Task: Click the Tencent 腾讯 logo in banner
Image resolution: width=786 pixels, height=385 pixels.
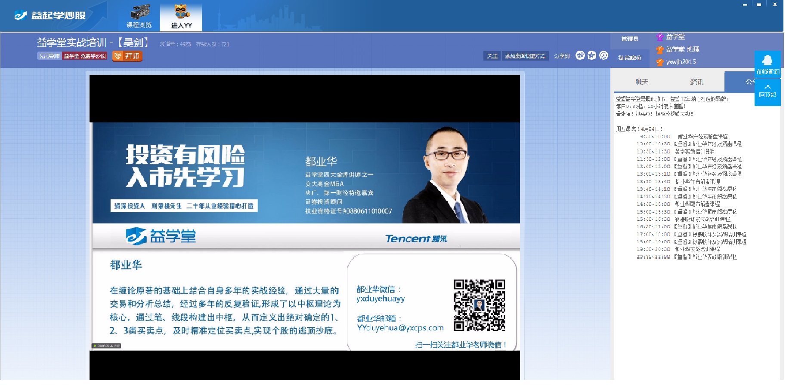Action: 416,238
